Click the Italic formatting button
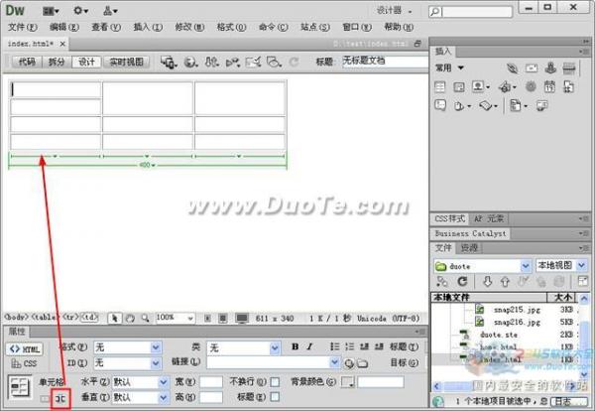This screenshot has width=595, height=411. coord(309,346)
